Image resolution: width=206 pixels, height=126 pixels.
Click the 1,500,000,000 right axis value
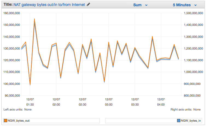pyautogui.click(x=194, y=13)
